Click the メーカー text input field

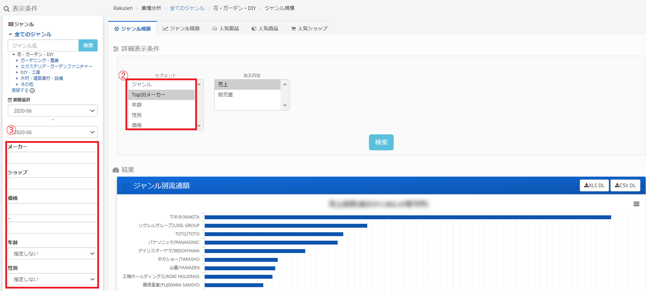click(x=53, y=158)
